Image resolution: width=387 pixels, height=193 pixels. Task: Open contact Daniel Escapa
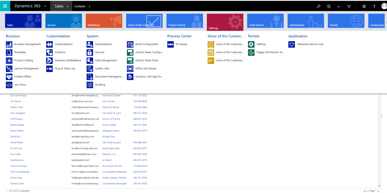(17, 125)
